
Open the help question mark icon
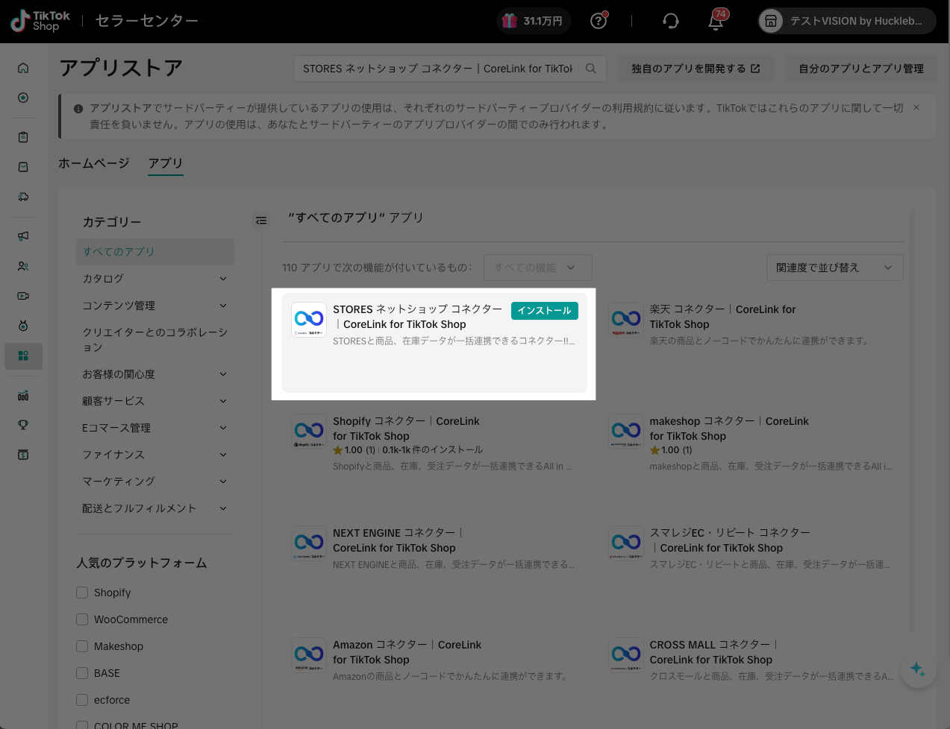(599, 21)
